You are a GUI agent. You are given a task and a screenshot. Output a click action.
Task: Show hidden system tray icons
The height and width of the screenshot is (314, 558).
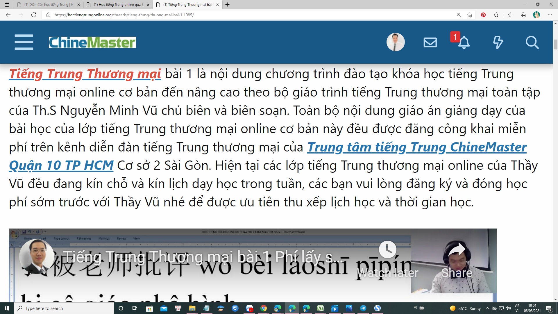tap(487, 308)
